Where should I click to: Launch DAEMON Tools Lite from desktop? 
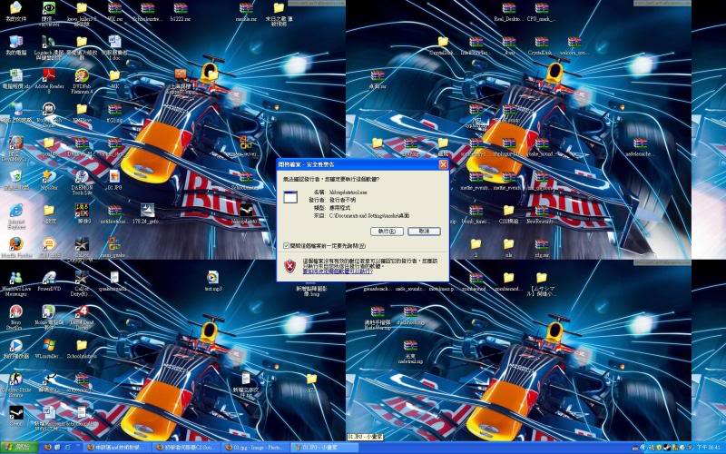82,178
